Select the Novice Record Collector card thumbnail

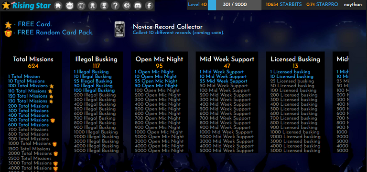tap(119, 30)
